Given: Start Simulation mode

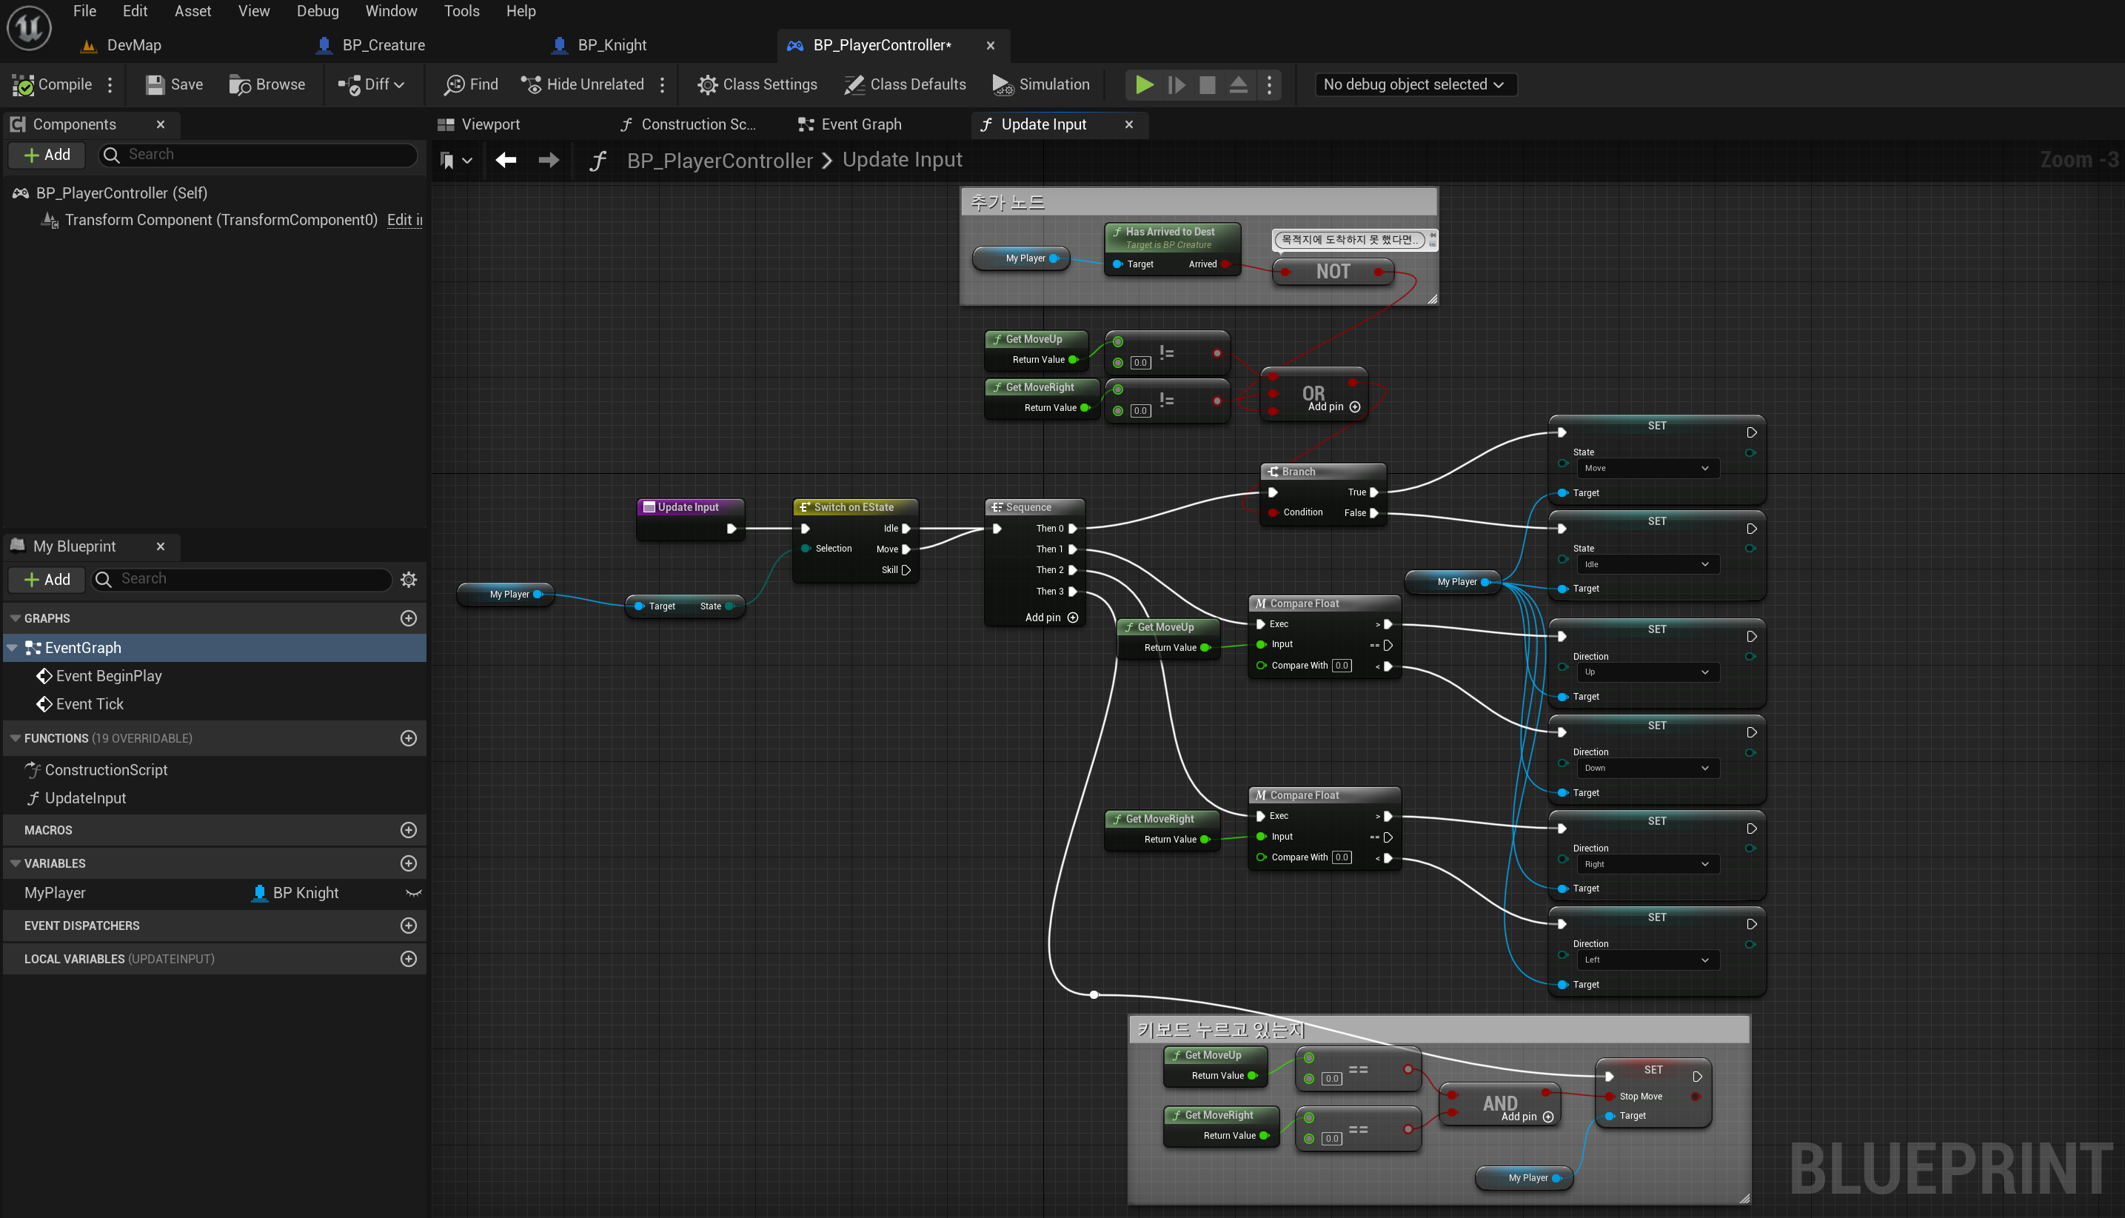Looking at the screenshot, I should pos(1040,84).
